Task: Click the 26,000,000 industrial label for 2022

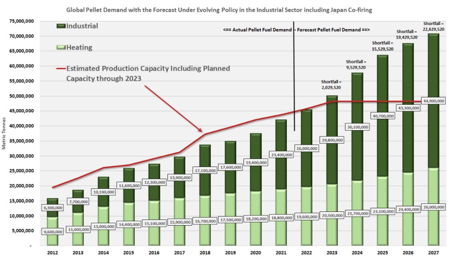Action: pyautogui.click(x=307, y=149)
